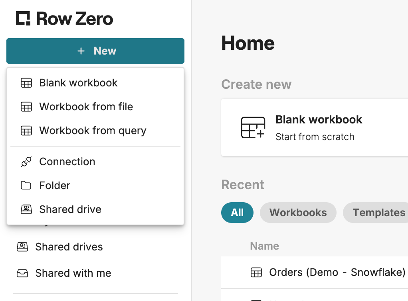Viewport: 408px width, 301px height.
Task: Open the New button menu
Action: [95, 51]
